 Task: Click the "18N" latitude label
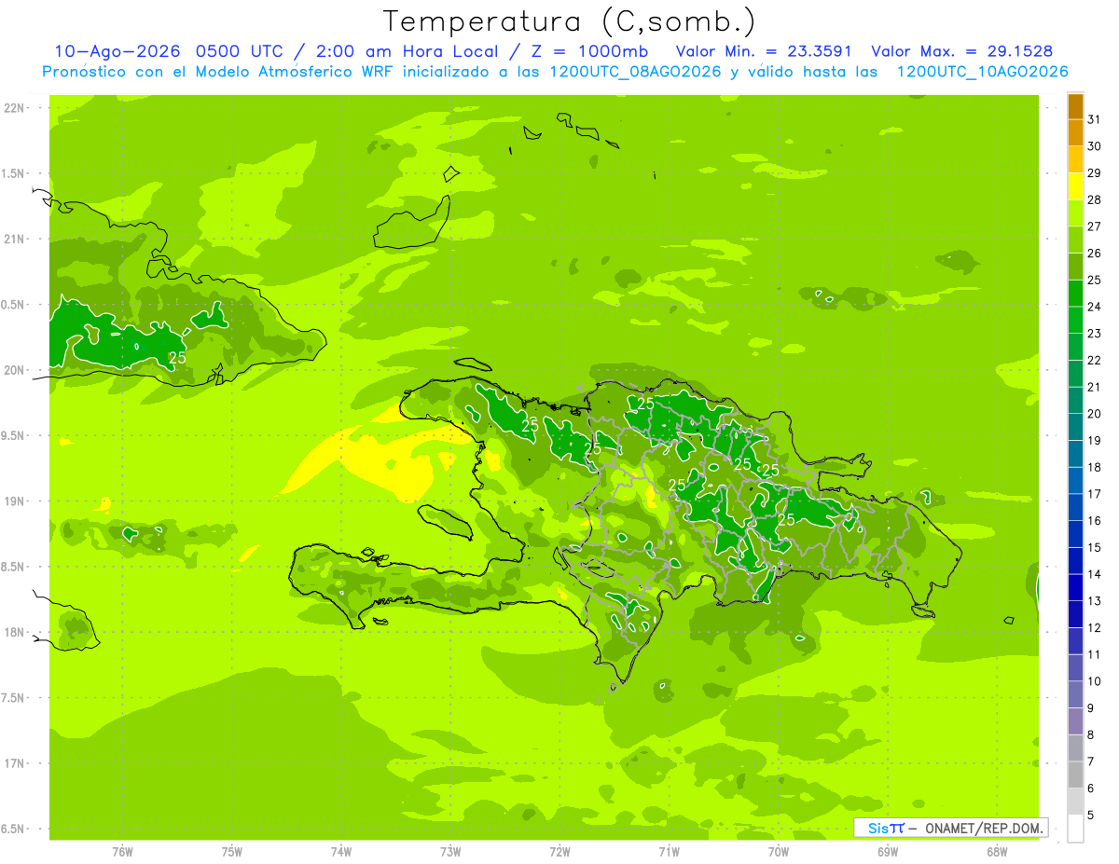tap(14, 632)
